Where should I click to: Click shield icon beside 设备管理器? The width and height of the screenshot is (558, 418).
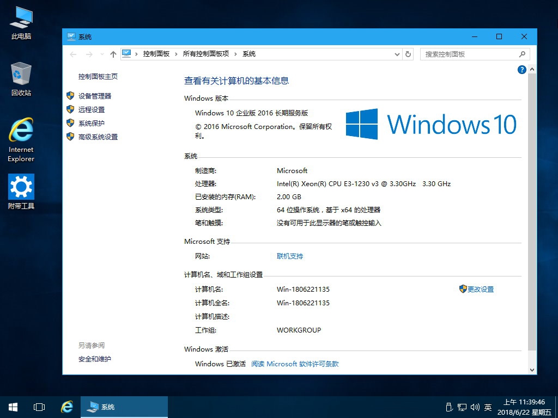pyautogui.click(x=70, y=96)
